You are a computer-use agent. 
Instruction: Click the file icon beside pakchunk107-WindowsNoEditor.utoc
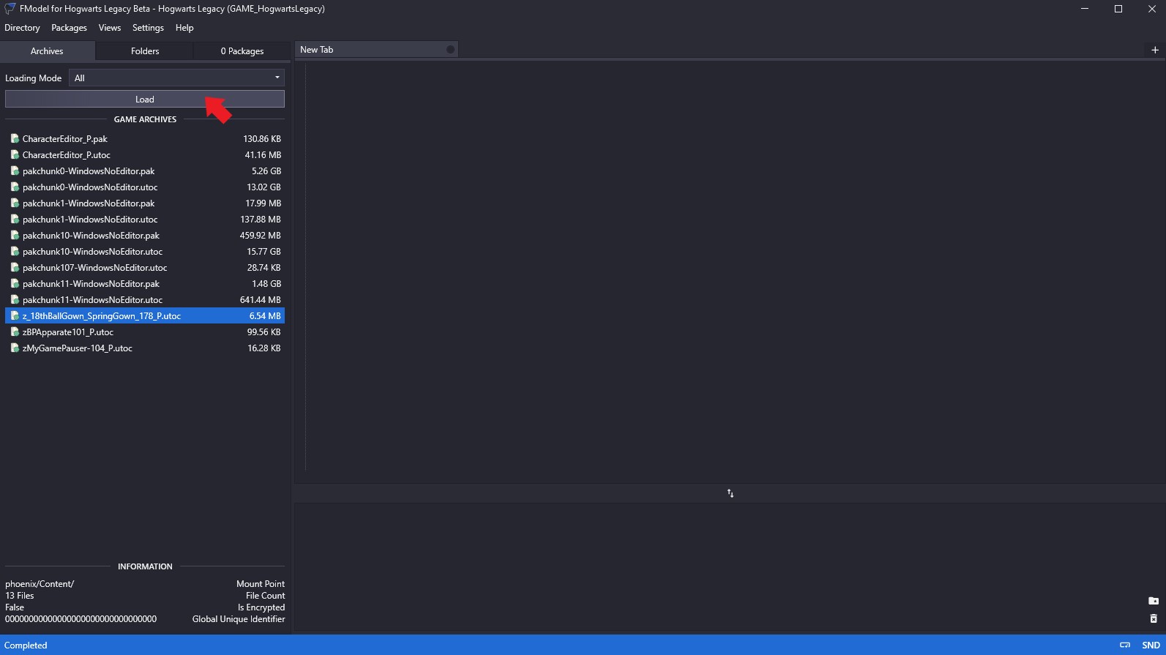pos(15,267)
